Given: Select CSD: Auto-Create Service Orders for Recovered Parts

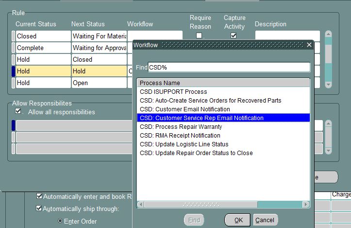Looking at the screenshot, I should coord(223,101).
